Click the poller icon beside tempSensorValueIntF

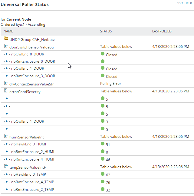6,166
